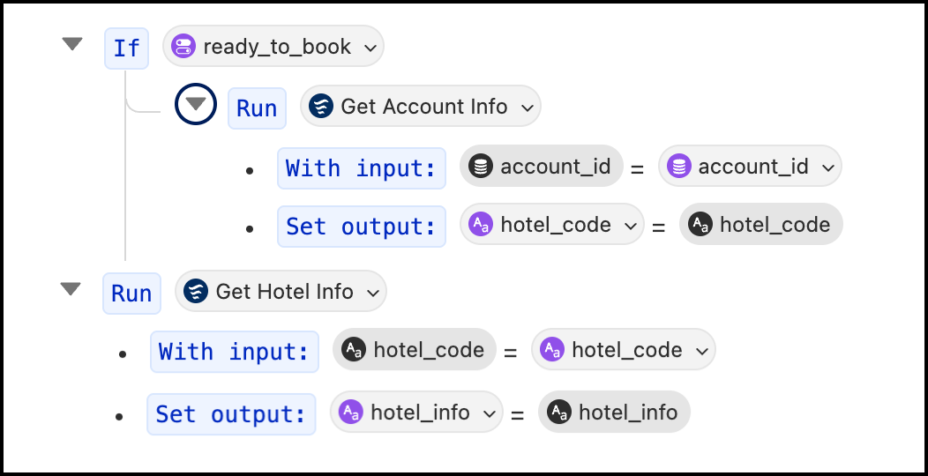Click the If keyword label

pyautogui.click(x=127, y=48)
